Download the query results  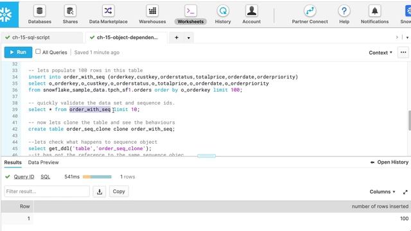click(x=100, y=191)
